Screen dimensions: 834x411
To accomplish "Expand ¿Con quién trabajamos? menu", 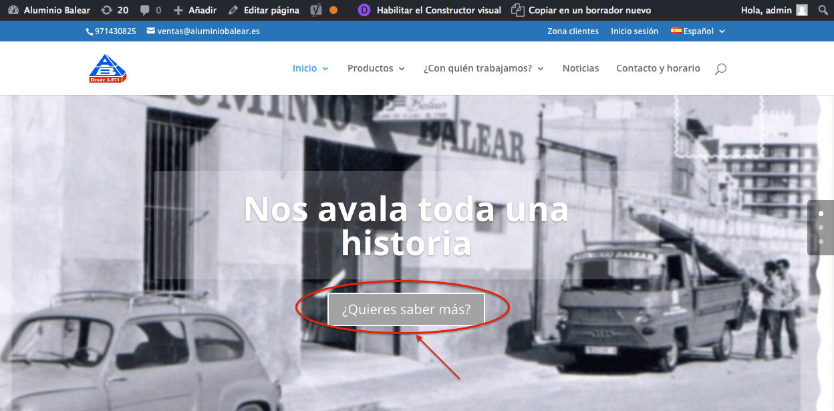I will tap(484, 68).
